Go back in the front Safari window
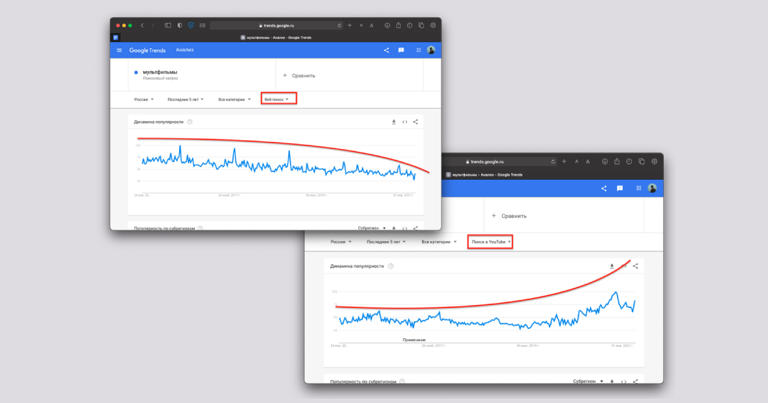Viewport: 768px width, 403px height. pyautogui.click(x=142, y=25)
